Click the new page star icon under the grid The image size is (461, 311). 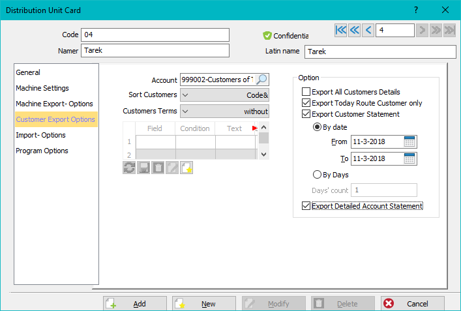coord(186,168)
